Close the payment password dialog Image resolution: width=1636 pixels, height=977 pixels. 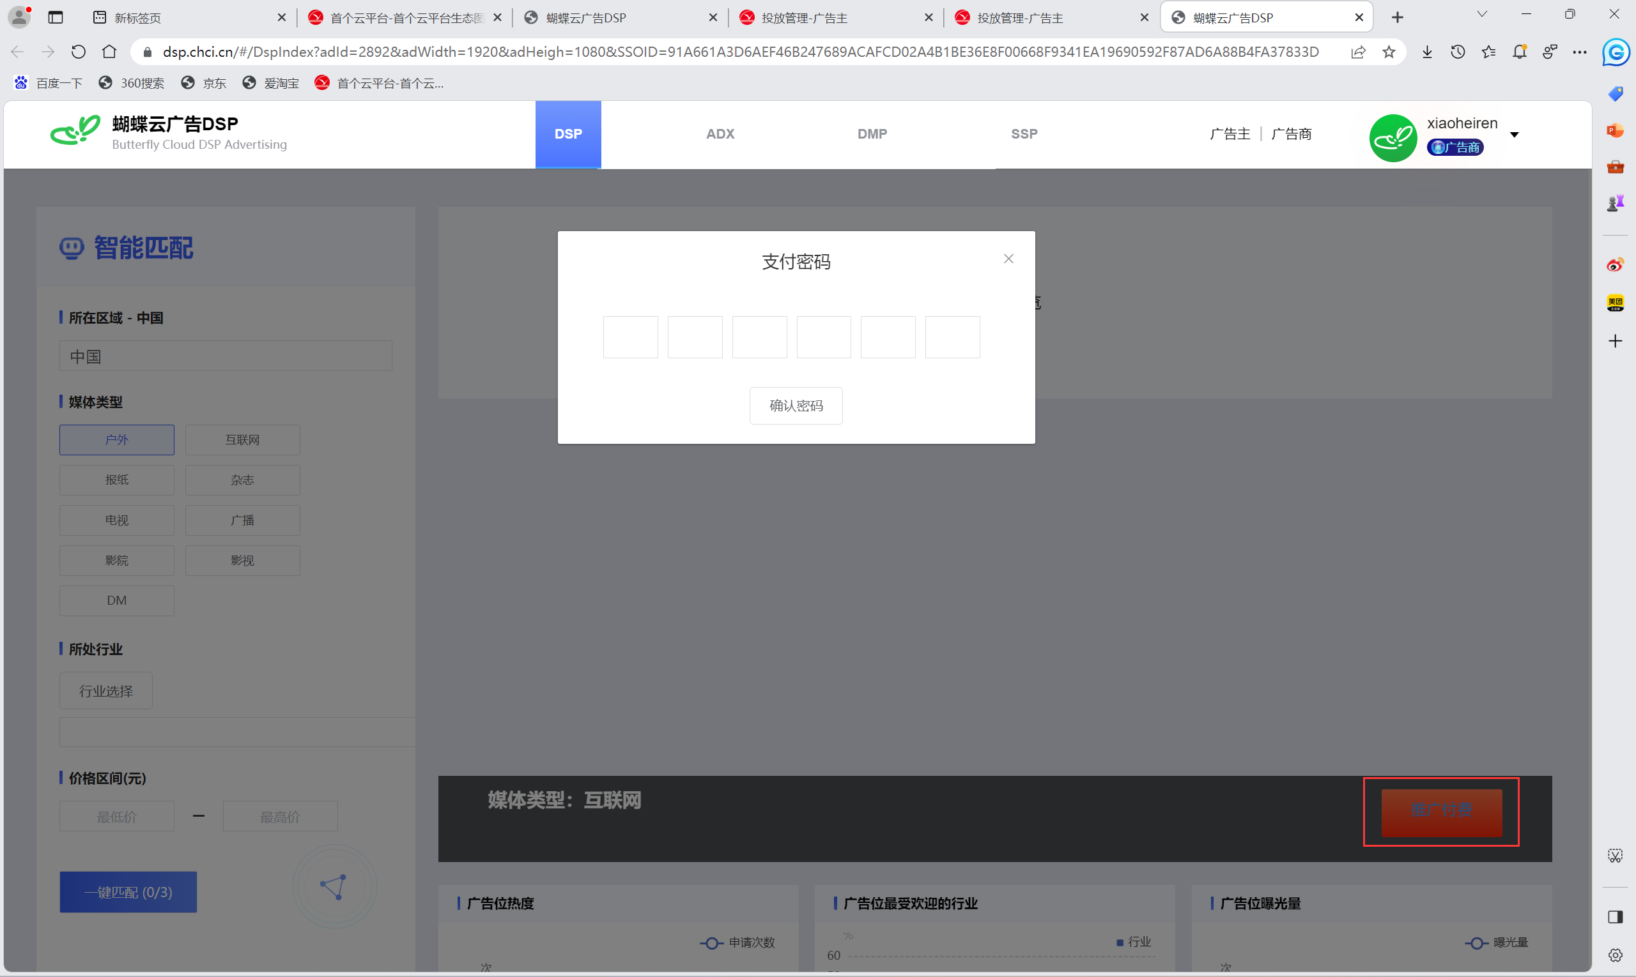point(1008,259)
